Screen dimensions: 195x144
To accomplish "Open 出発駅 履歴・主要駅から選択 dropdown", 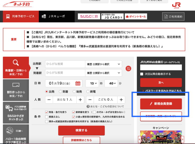I will [x=103, y=64].
